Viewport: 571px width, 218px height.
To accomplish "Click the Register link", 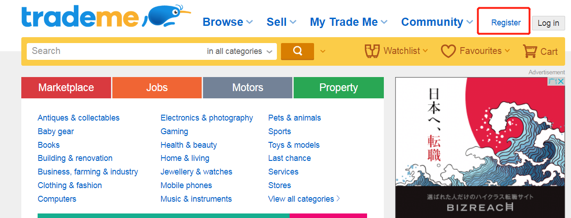I will point(506,23).
